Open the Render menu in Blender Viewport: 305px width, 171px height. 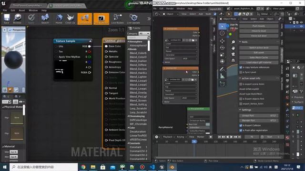point(170,9)
